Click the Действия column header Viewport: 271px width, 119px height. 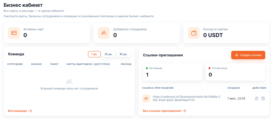[259, 88]
